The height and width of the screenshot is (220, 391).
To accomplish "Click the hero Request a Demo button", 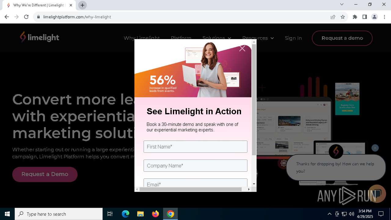I will (45, 174).
